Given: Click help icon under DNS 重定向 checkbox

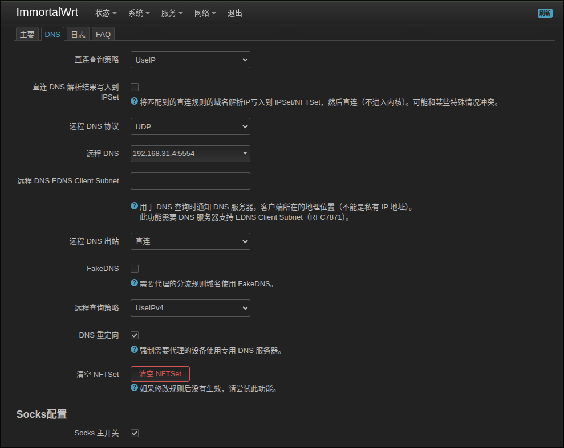Looking at the screenshot, I should 134,350.
